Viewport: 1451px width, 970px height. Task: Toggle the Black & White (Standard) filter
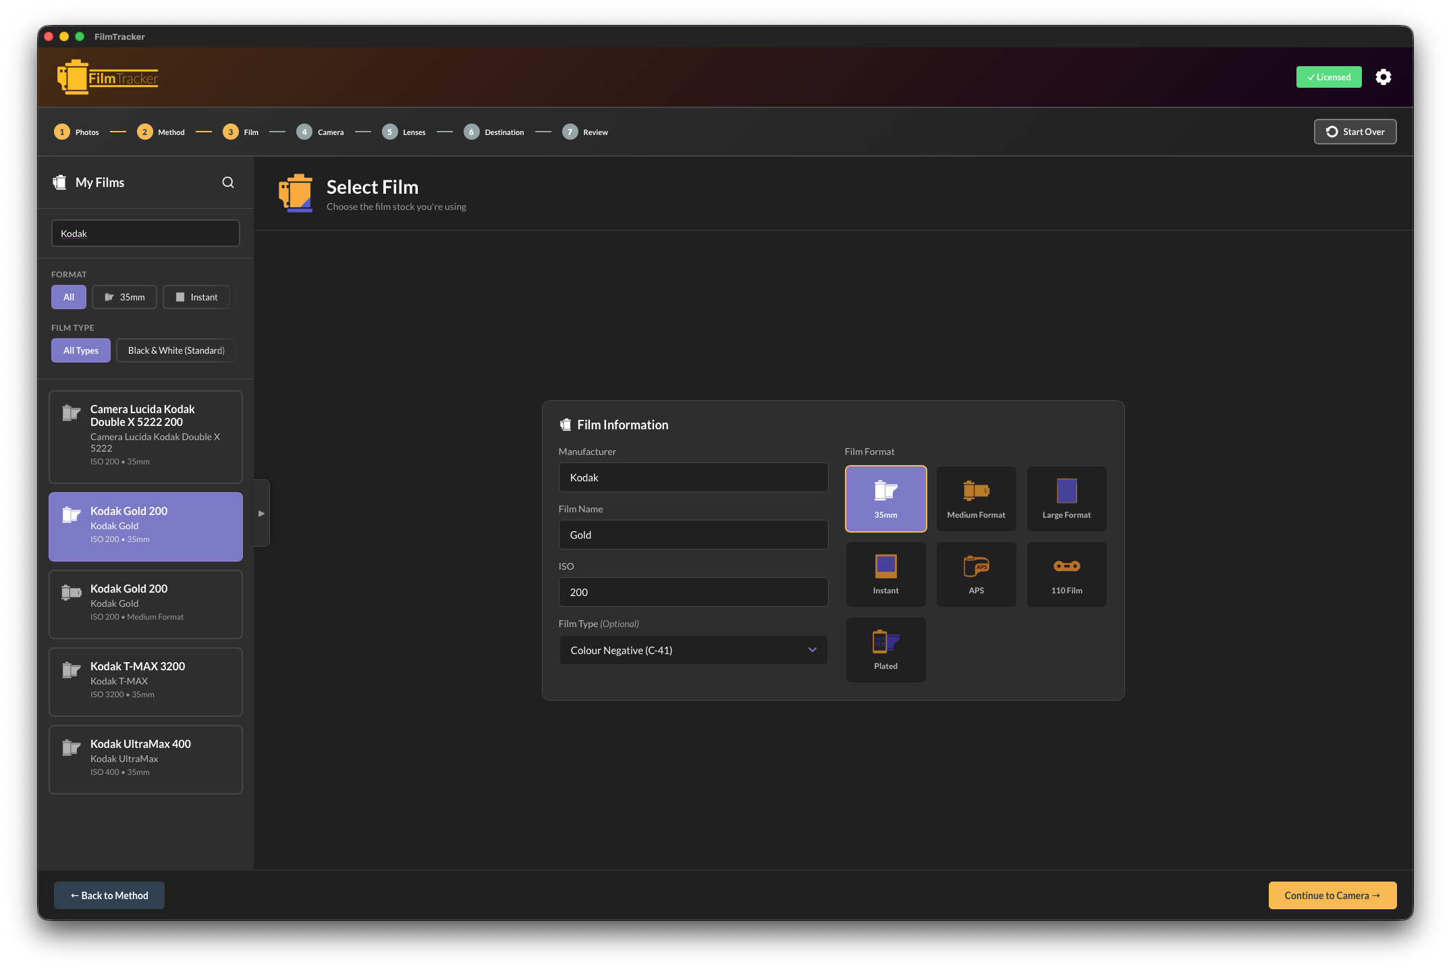point(175,350)
